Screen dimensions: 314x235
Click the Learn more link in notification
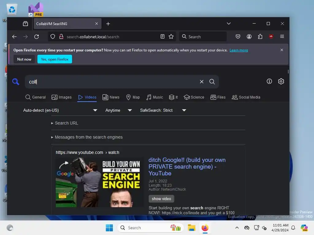pyautogui.click(x=239, y=50)
